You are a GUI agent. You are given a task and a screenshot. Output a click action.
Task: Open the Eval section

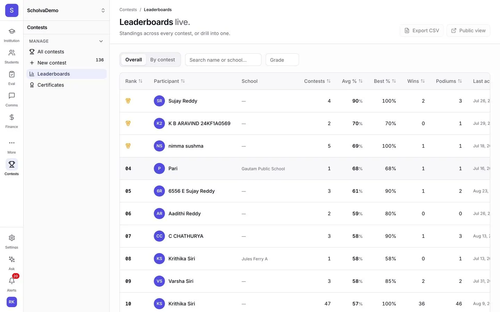point(11,78)
